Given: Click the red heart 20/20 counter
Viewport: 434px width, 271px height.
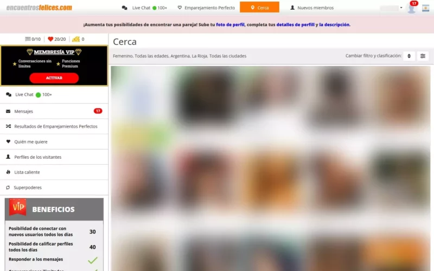Looking at the screenshot, I should [50, 39].
